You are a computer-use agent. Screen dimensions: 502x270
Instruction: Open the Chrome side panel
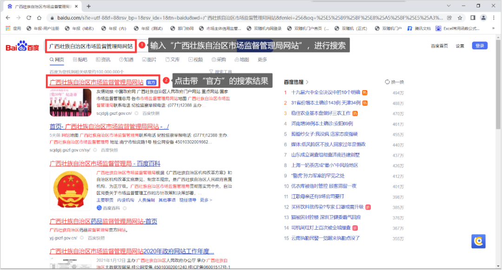(473, 18)
